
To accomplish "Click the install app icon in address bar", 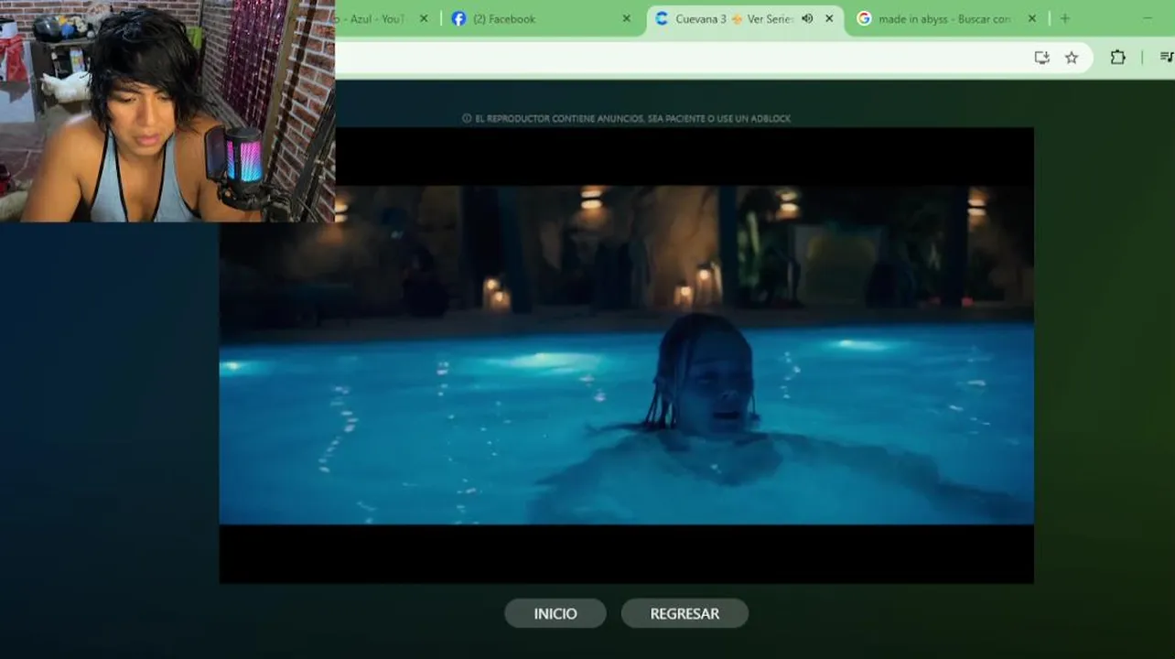I will 1041,58.
